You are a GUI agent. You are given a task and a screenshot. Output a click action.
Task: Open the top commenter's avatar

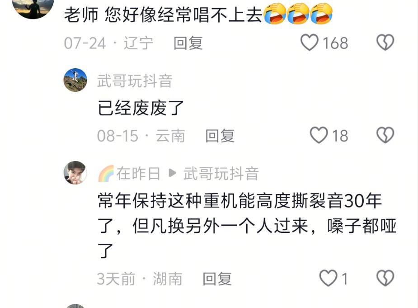click(x=33, y=7)
